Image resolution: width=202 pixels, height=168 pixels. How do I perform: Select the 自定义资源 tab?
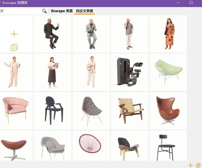85,11
